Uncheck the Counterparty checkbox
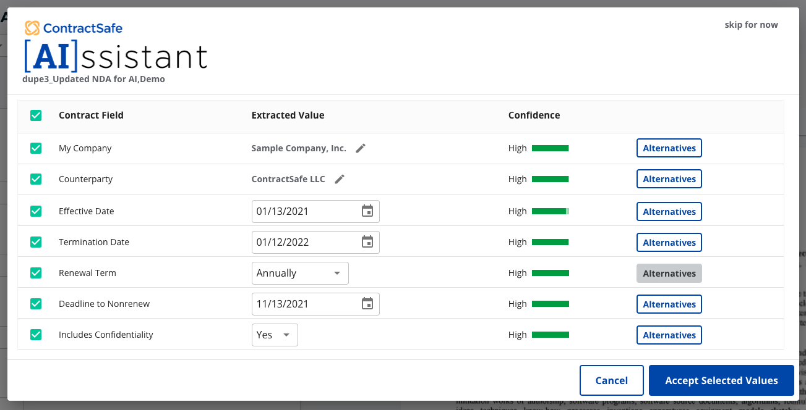 [36, 179]
